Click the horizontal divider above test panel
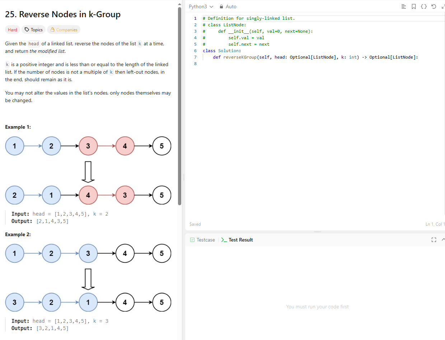445x340 pixels. (318, 232)
